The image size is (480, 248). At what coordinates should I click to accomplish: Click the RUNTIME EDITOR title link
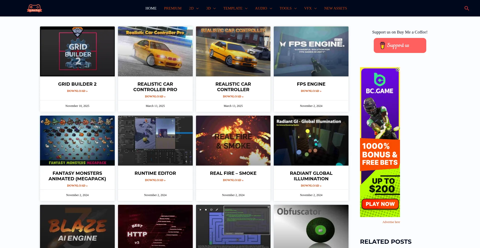pos(155,173)
